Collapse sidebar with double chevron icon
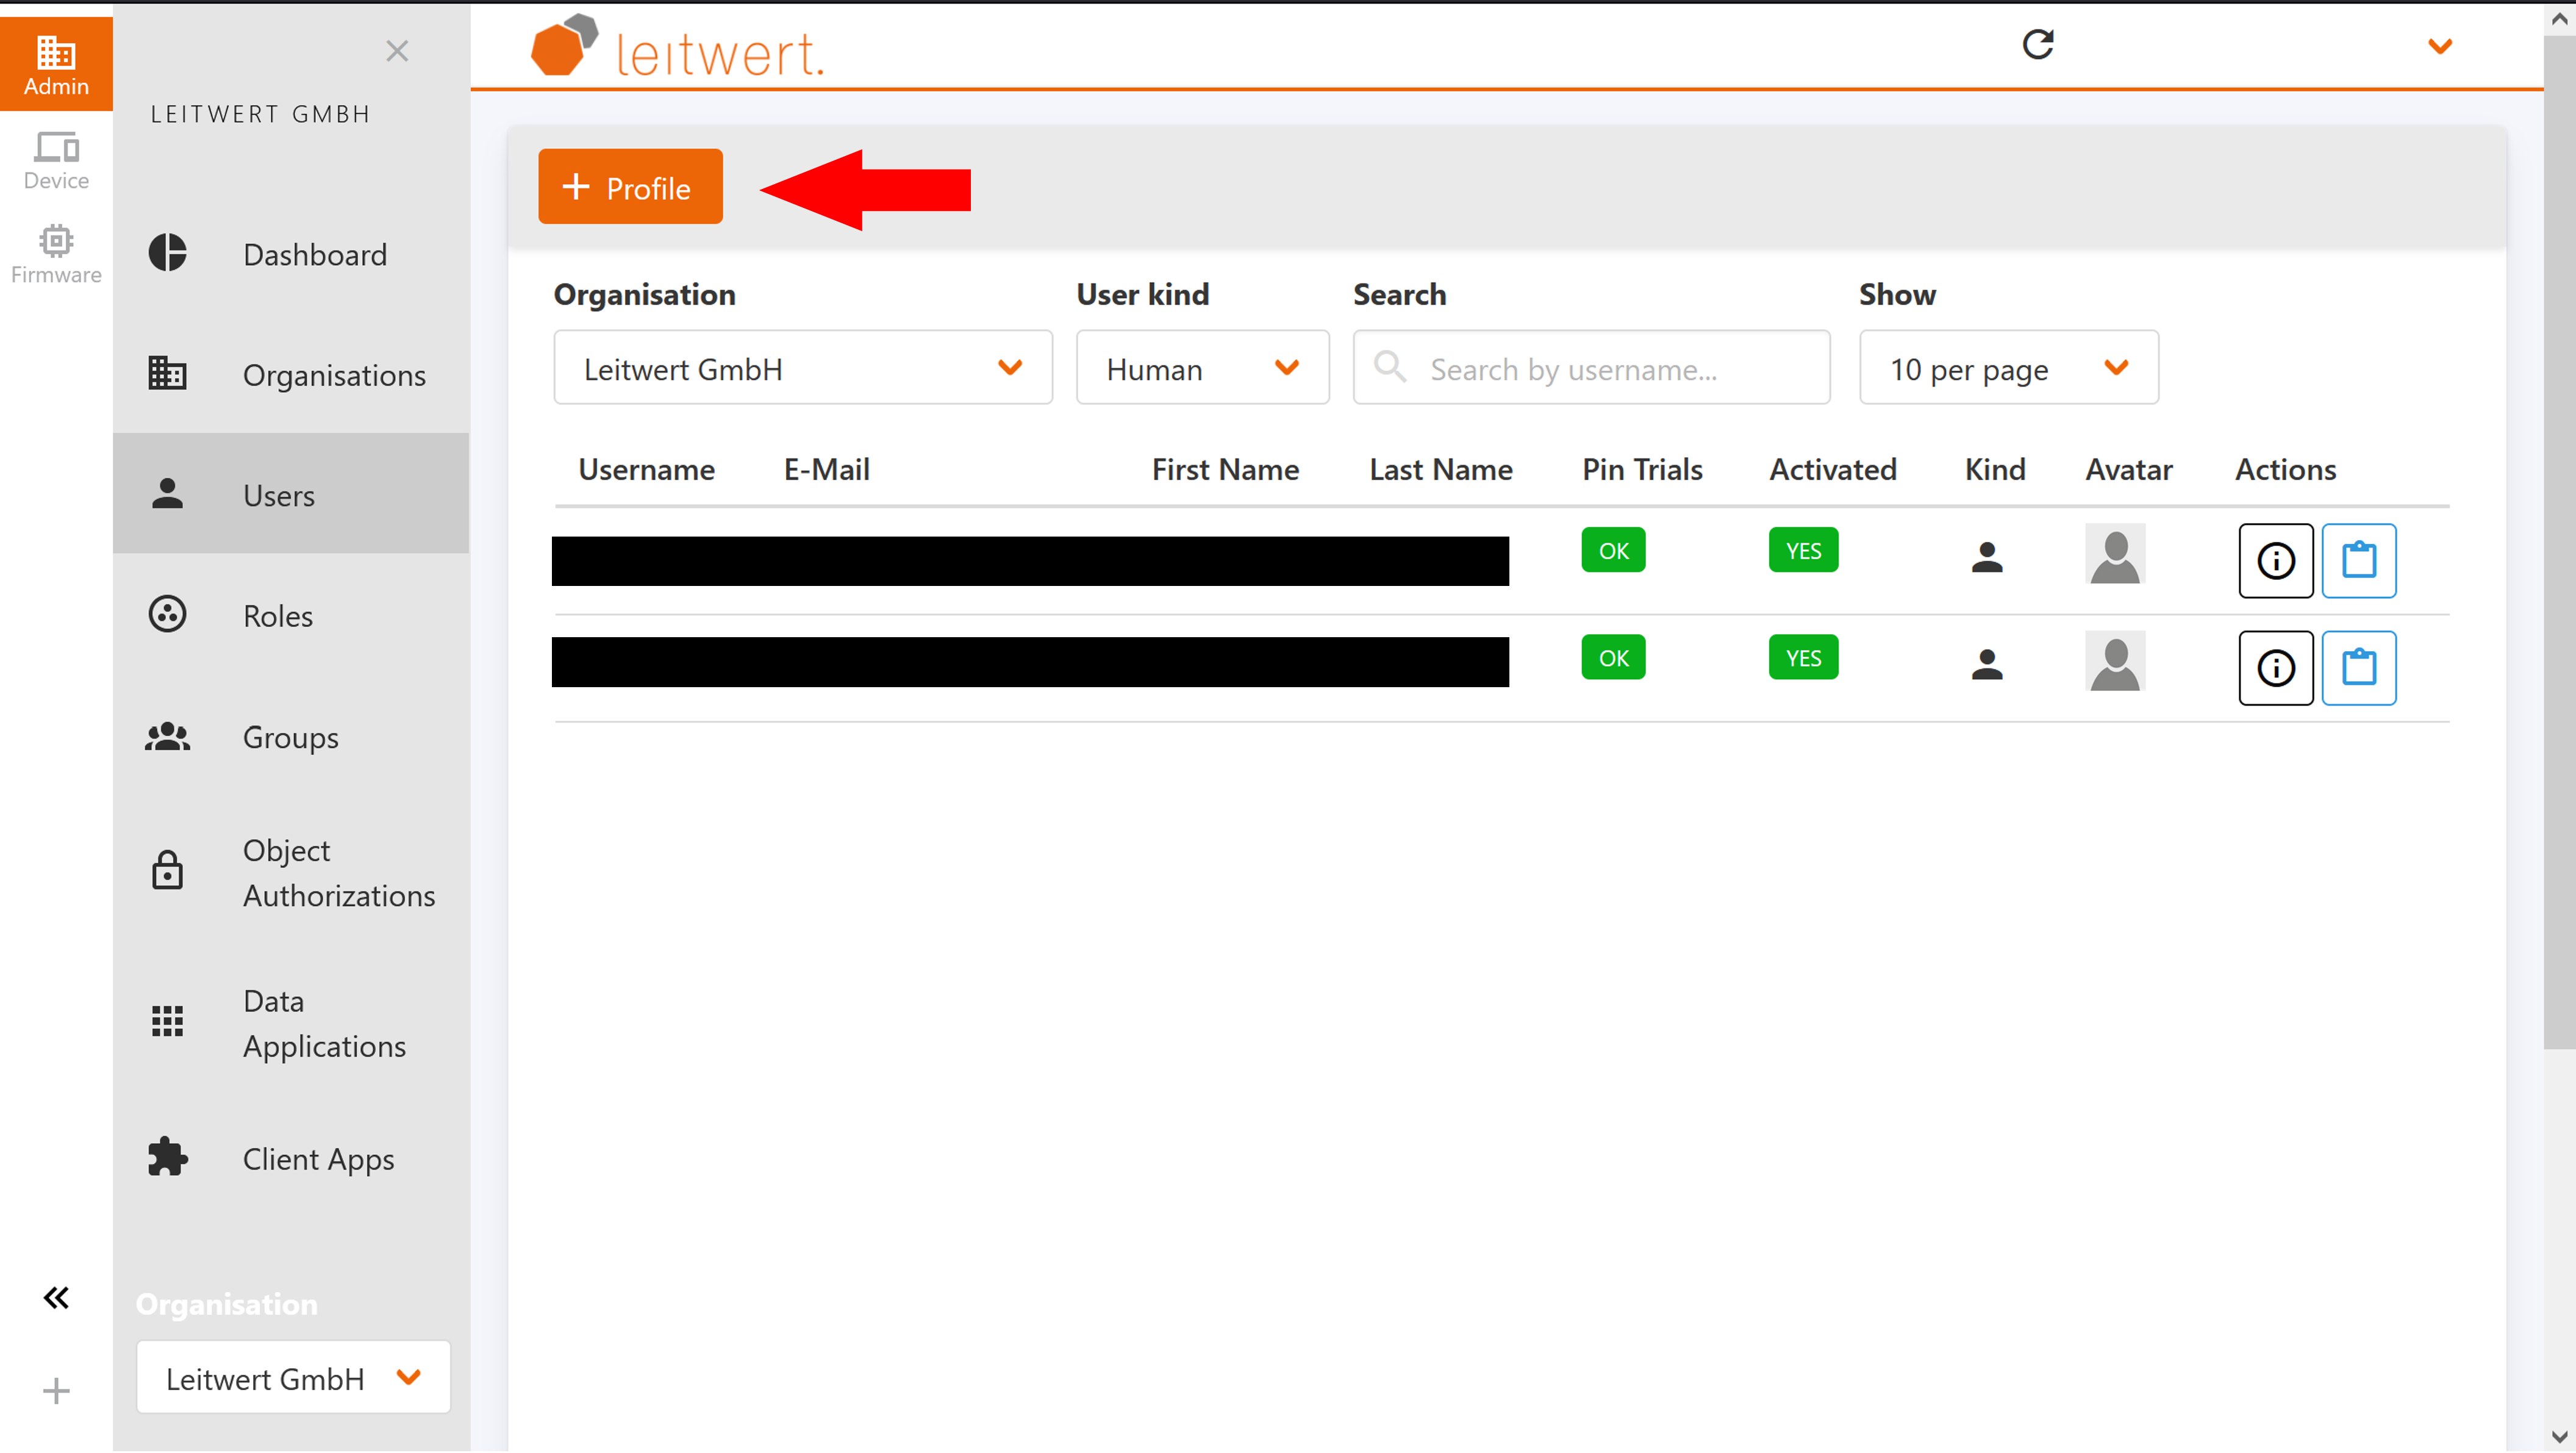 56,1297
